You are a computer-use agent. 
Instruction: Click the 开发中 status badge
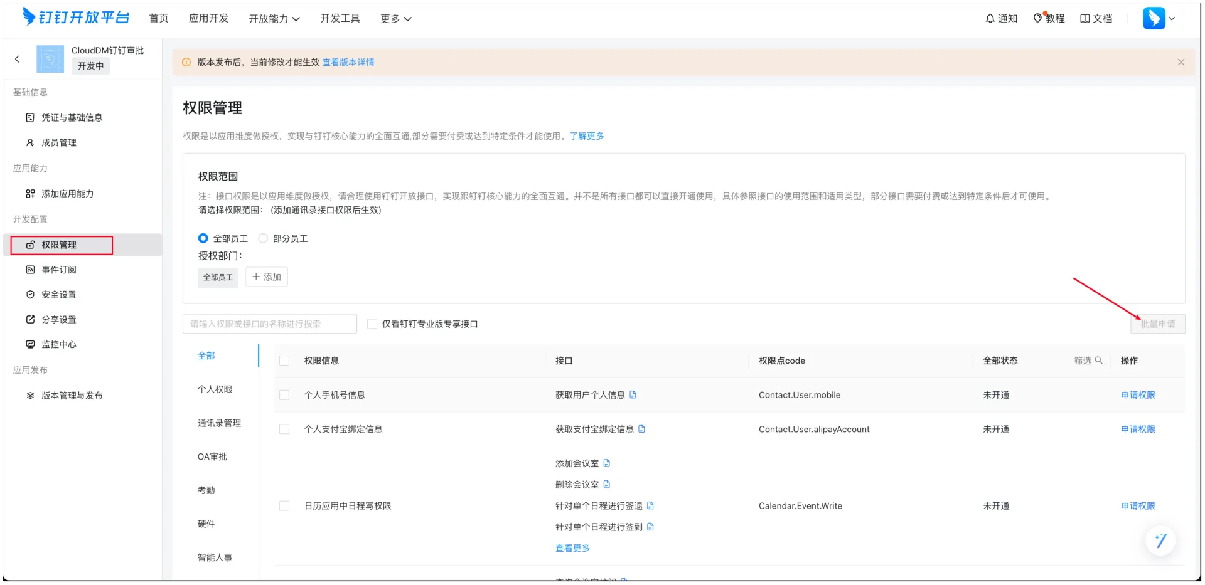(91, 66)
